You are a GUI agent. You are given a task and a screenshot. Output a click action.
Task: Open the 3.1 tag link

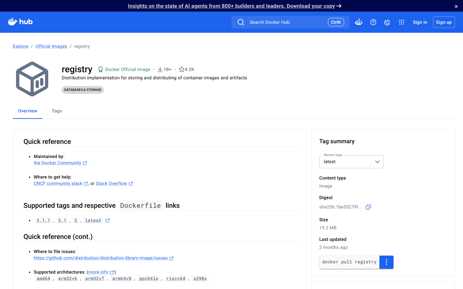(62, 221)
